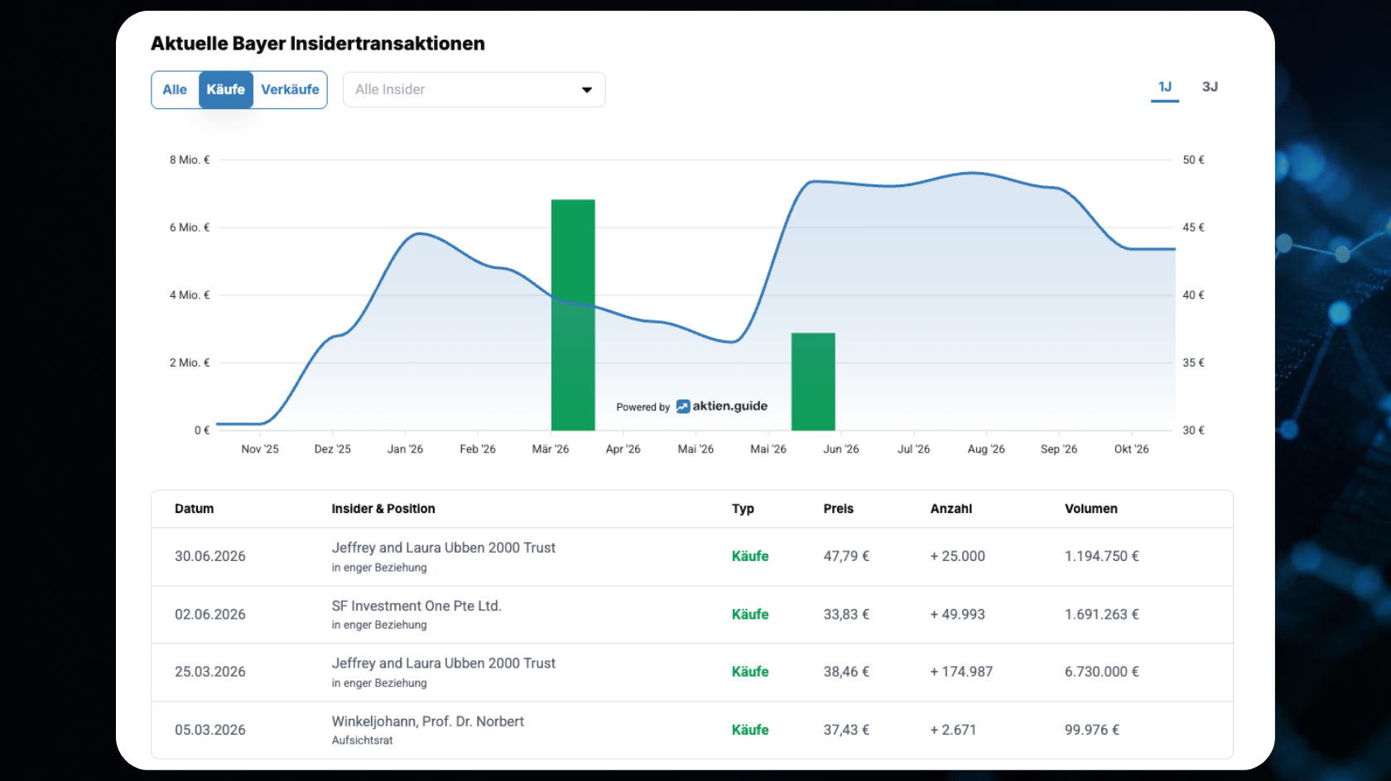Click Käufe type in the 02.06.2026 row
Viewport: 1391px width, 781px height.
click(x=750, y=614)
